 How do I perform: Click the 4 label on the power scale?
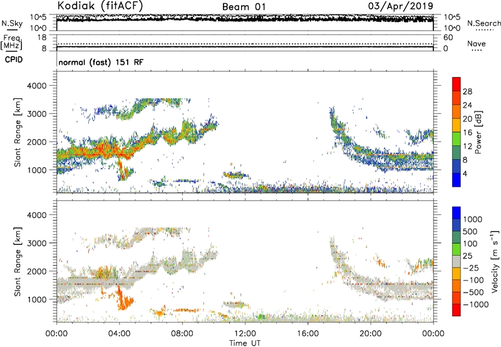pos(465,173)
